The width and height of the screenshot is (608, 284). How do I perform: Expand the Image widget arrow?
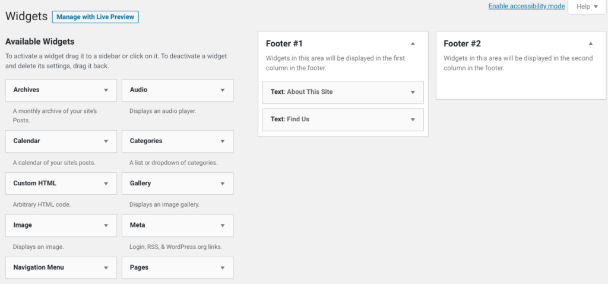point(106,225)
